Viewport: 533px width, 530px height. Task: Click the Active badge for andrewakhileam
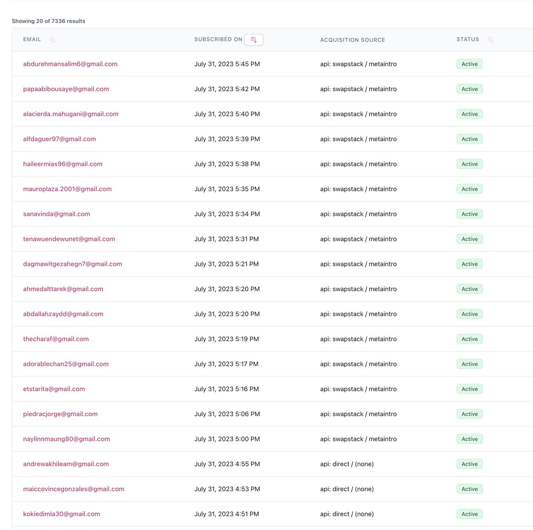coord(469,464)
